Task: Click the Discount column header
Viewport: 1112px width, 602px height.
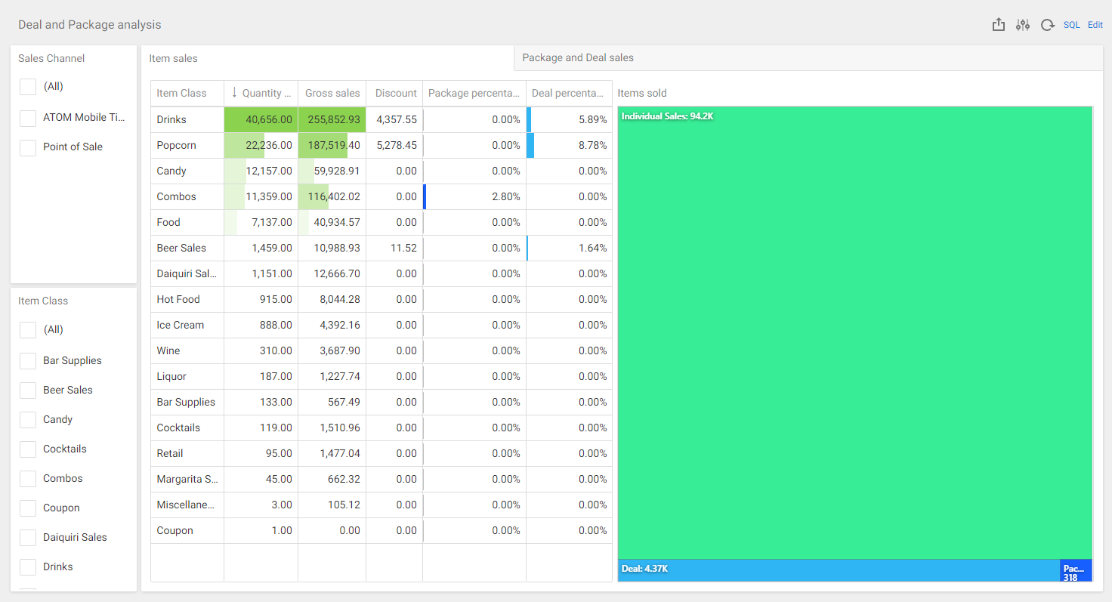Action: 395,93
